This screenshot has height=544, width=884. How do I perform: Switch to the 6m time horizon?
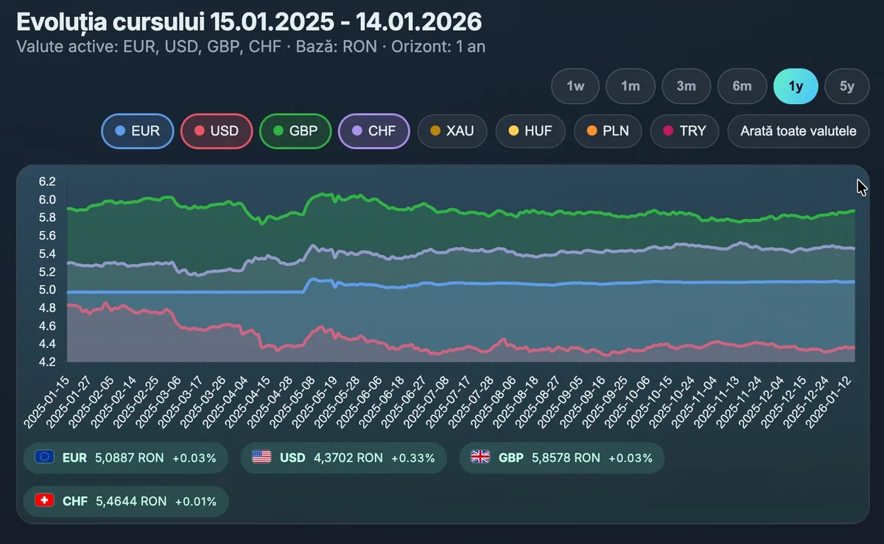pyautogui.click(x=742, y=86)
